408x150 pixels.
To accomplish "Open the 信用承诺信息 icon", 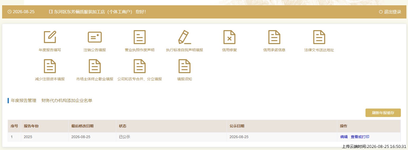I will pyautogui.click(x=274, y=37).
